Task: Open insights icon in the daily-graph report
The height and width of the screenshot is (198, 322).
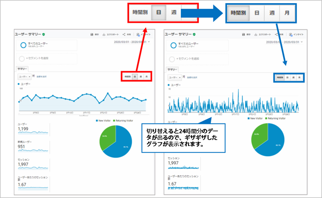Action: click(x=138, y=35)
